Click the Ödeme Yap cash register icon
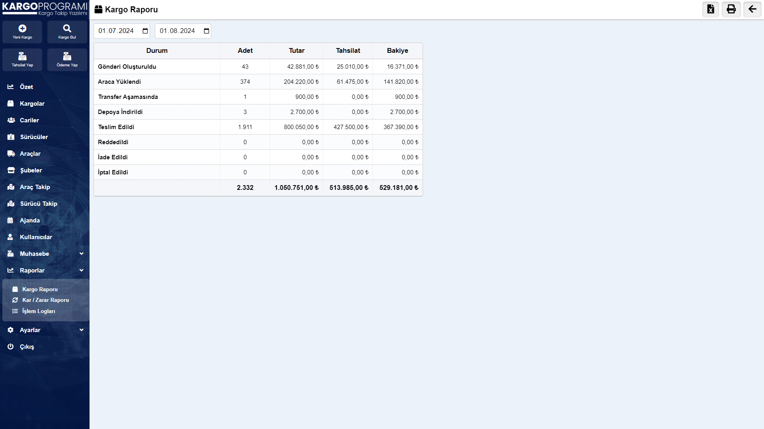 pyautogui.click(x=67, y=56)
